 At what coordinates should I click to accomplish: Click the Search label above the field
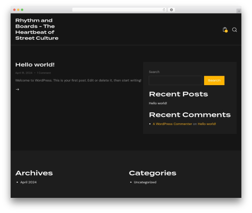point(154,72)
